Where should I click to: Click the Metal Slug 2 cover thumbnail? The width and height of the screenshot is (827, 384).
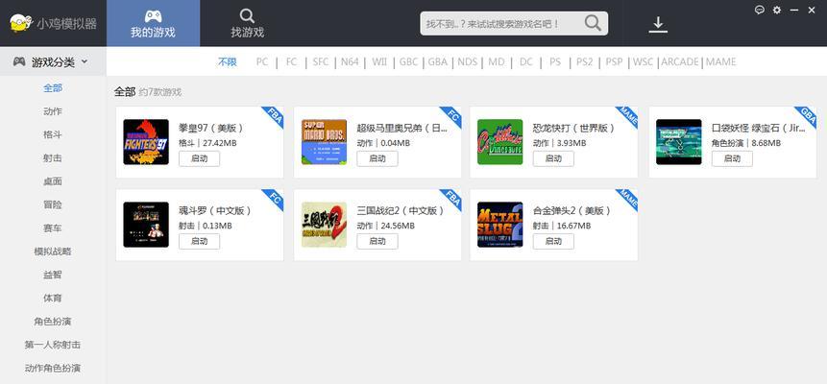tap(500, 225)
